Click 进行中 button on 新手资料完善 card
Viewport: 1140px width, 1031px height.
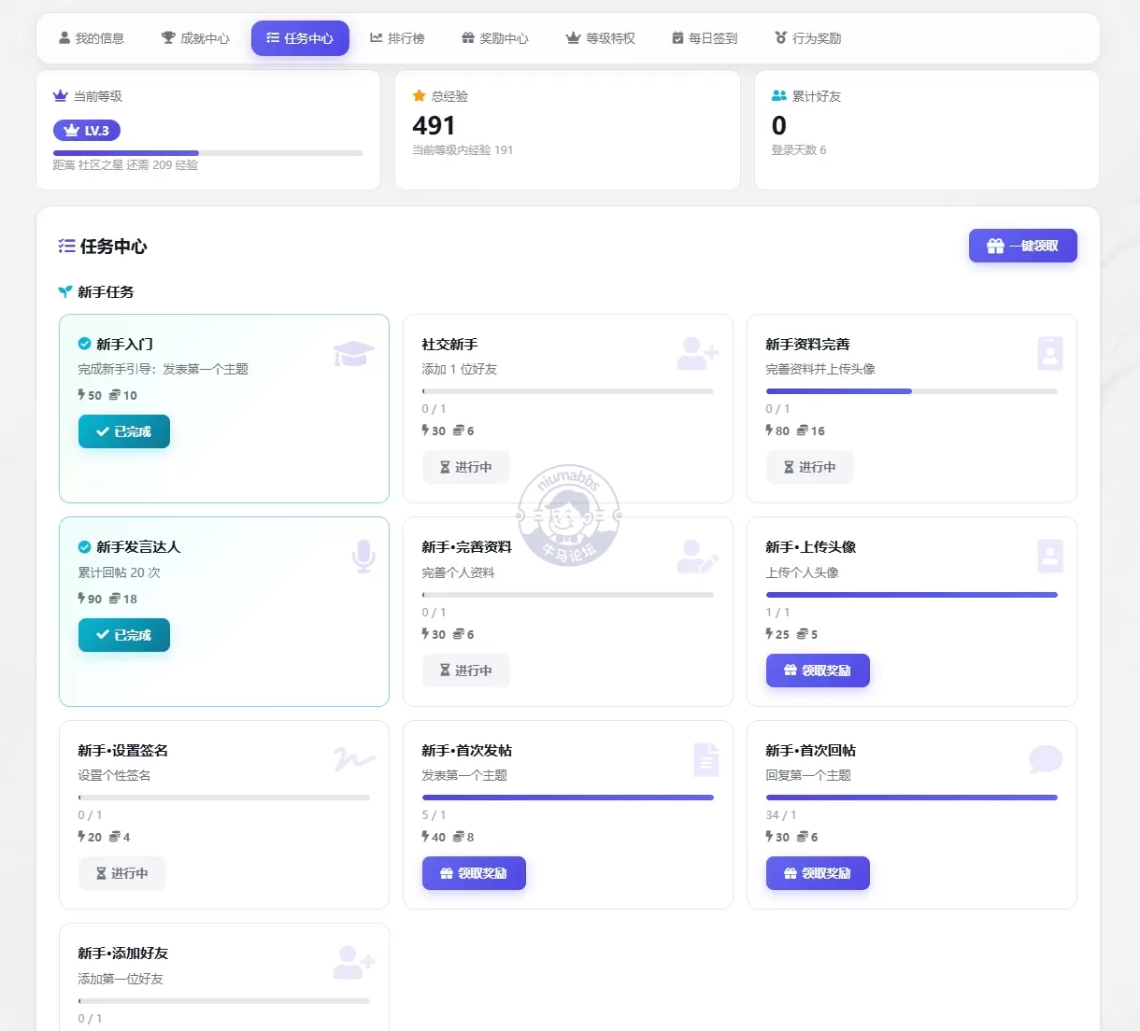coord(810,467)
